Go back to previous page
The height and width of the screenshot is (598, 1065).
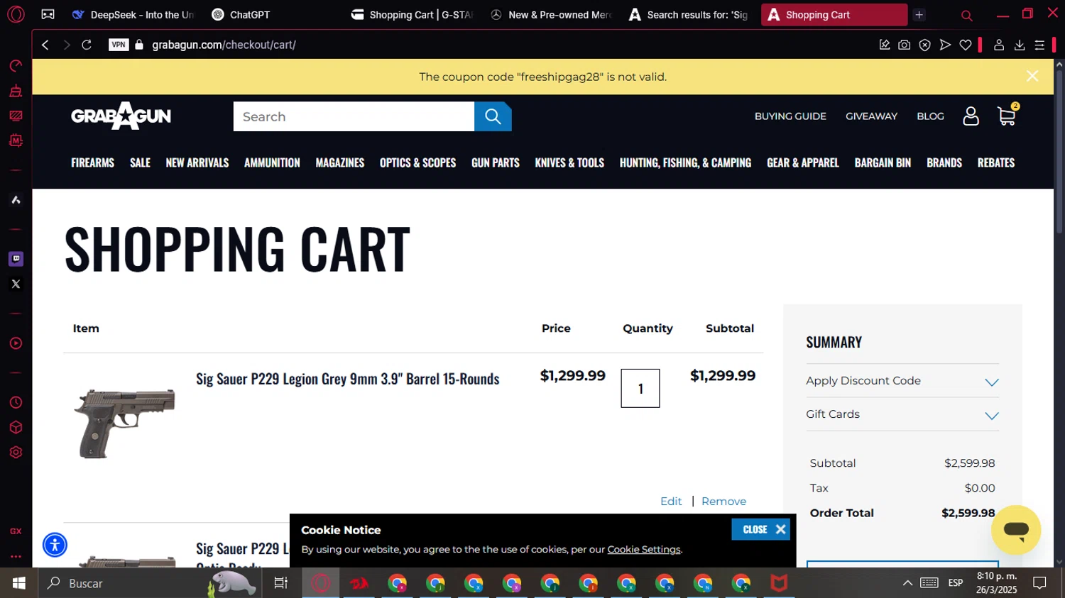45,45
